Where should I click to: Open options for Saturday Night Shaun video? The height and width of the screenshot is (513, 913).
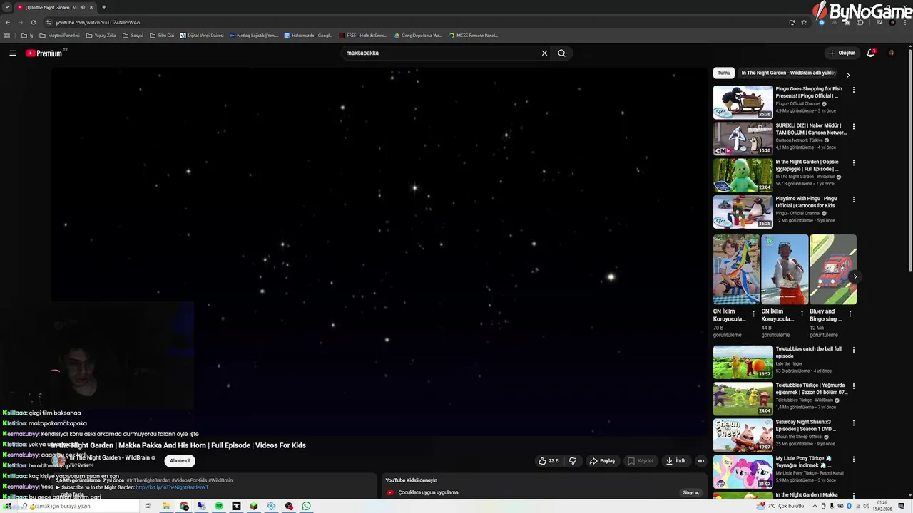(x=854, y=423)
